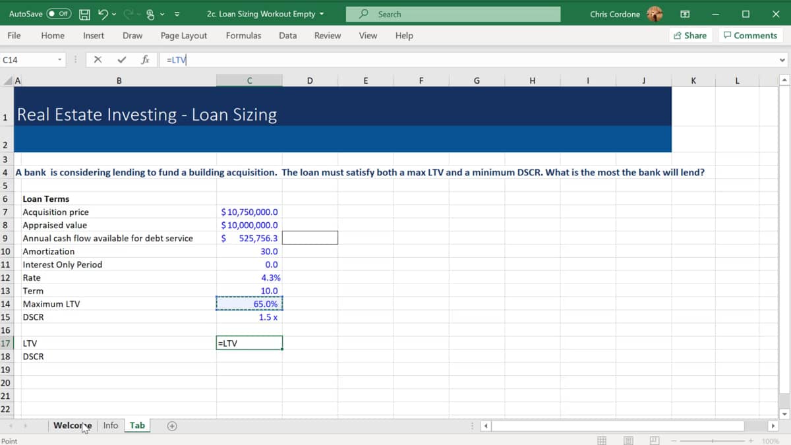
Task: Toggle the AutoSave switch
Action: point(59,14)
